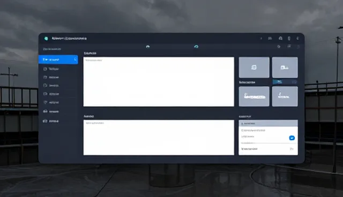Open the bottom-left gray tile with wide label
Screen dimensions: 343x197
pos(254,96)
